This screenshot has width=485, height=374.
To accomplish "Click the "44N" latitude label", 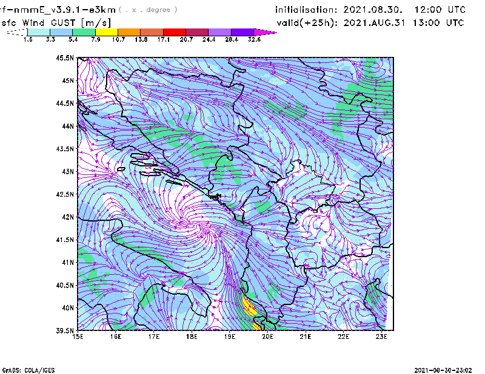I will [x=68, y=126].
